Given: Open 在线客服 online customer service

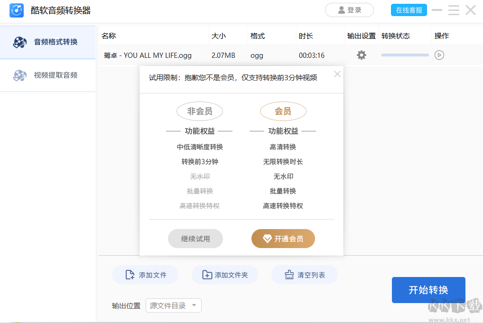Looking at the screenshot, I should coord(409,10).
